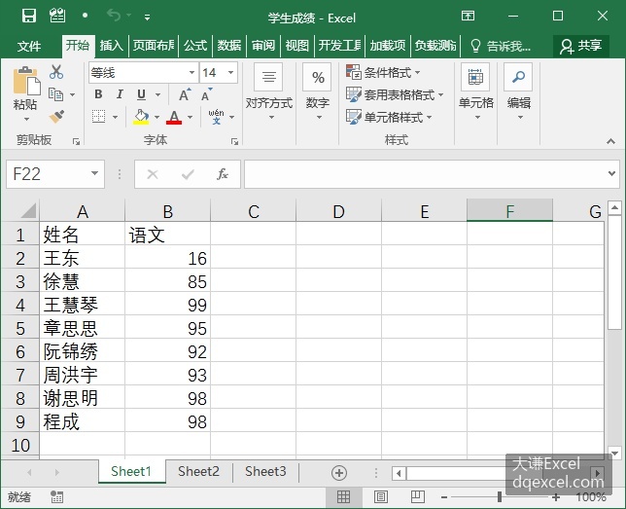This screenshot has width=626, height=509.
Task: Click the macro record status icon
Action: tap(56, 497)
